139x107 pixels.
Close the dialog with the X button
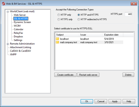134,4
